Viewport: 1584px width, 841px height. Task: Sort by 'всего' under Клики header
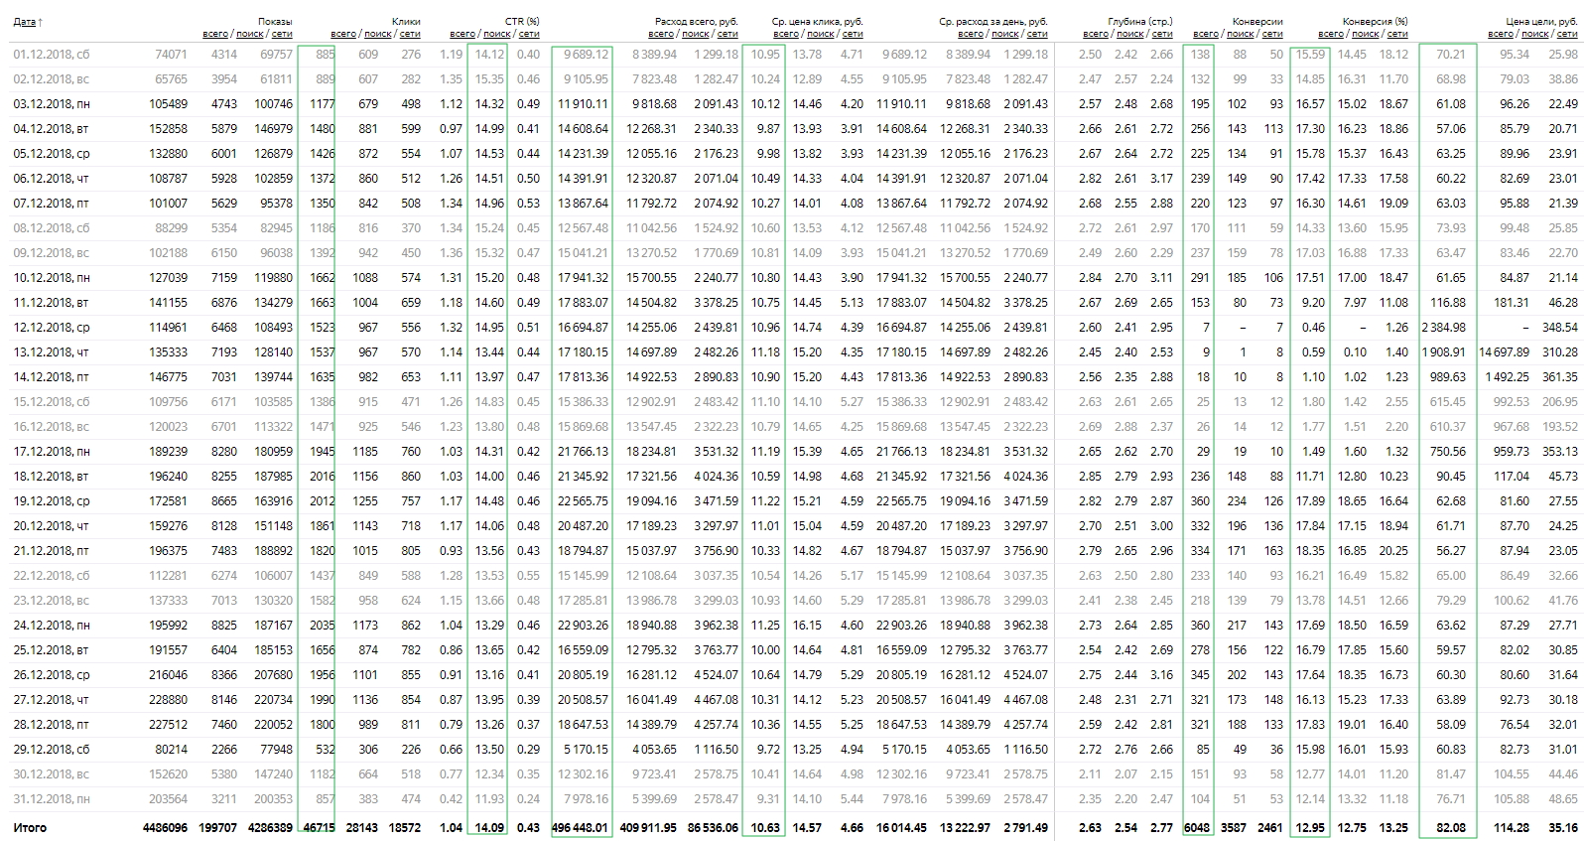343,34
